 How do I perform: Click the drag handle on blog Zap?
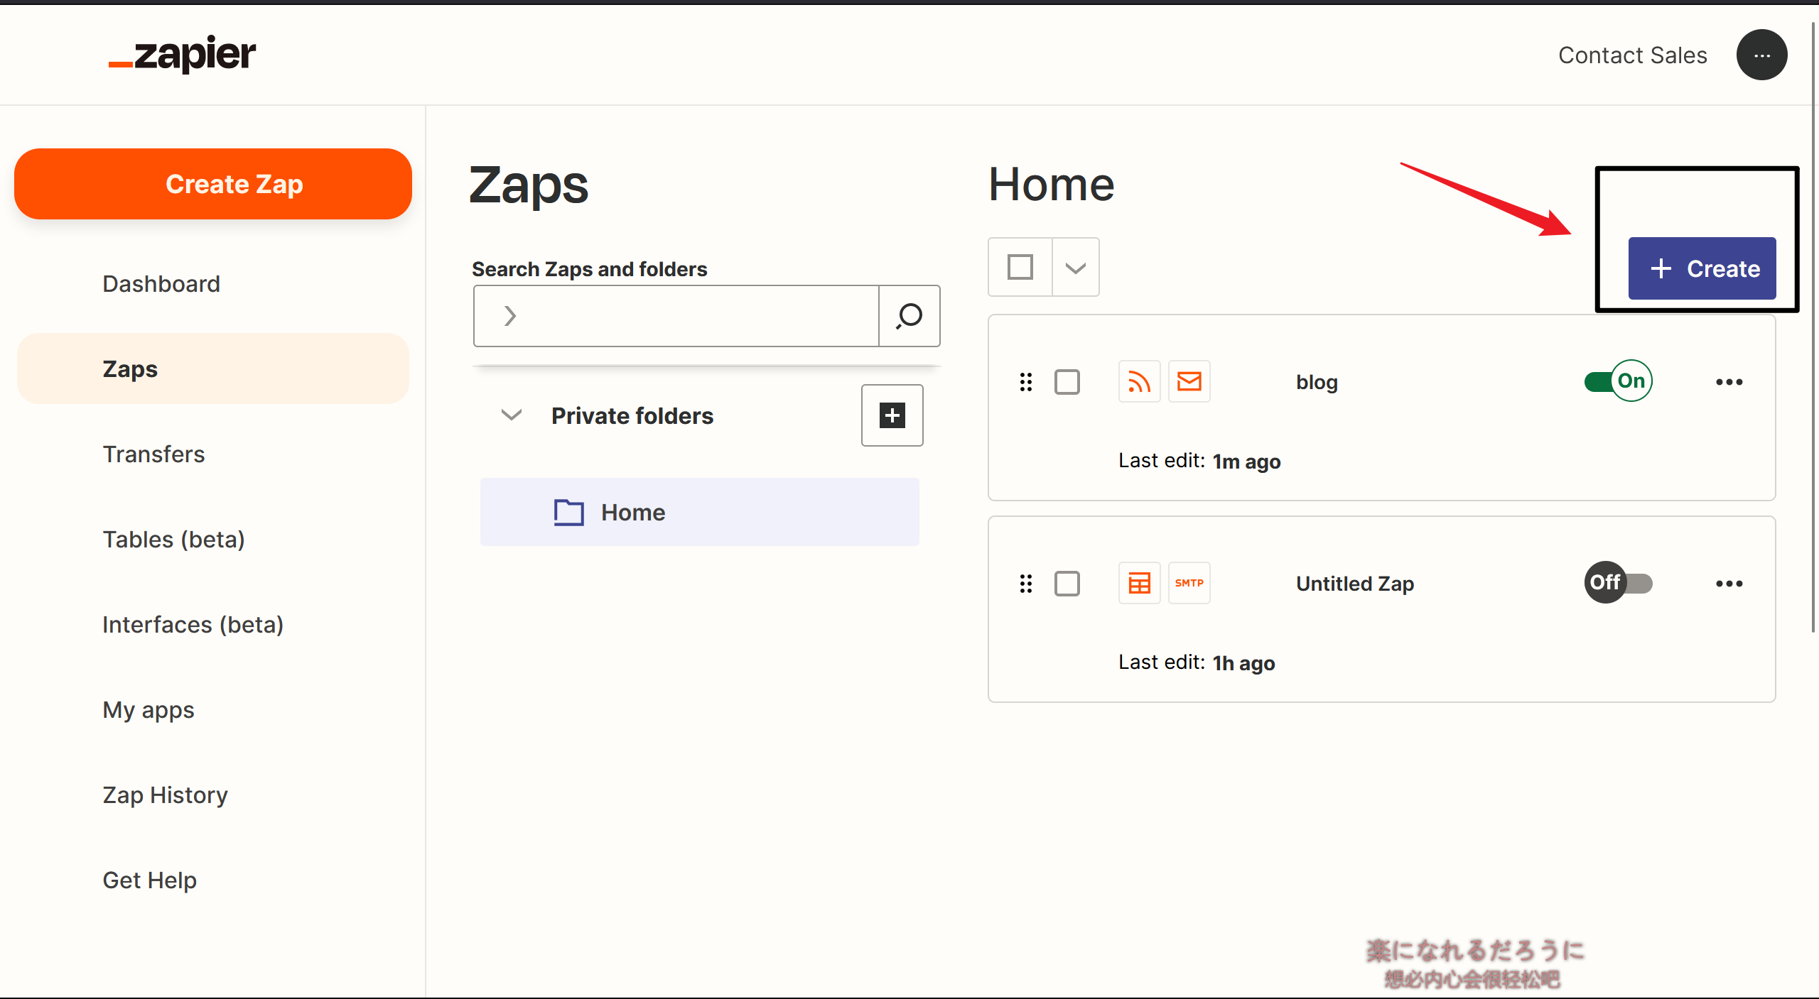1025,381
